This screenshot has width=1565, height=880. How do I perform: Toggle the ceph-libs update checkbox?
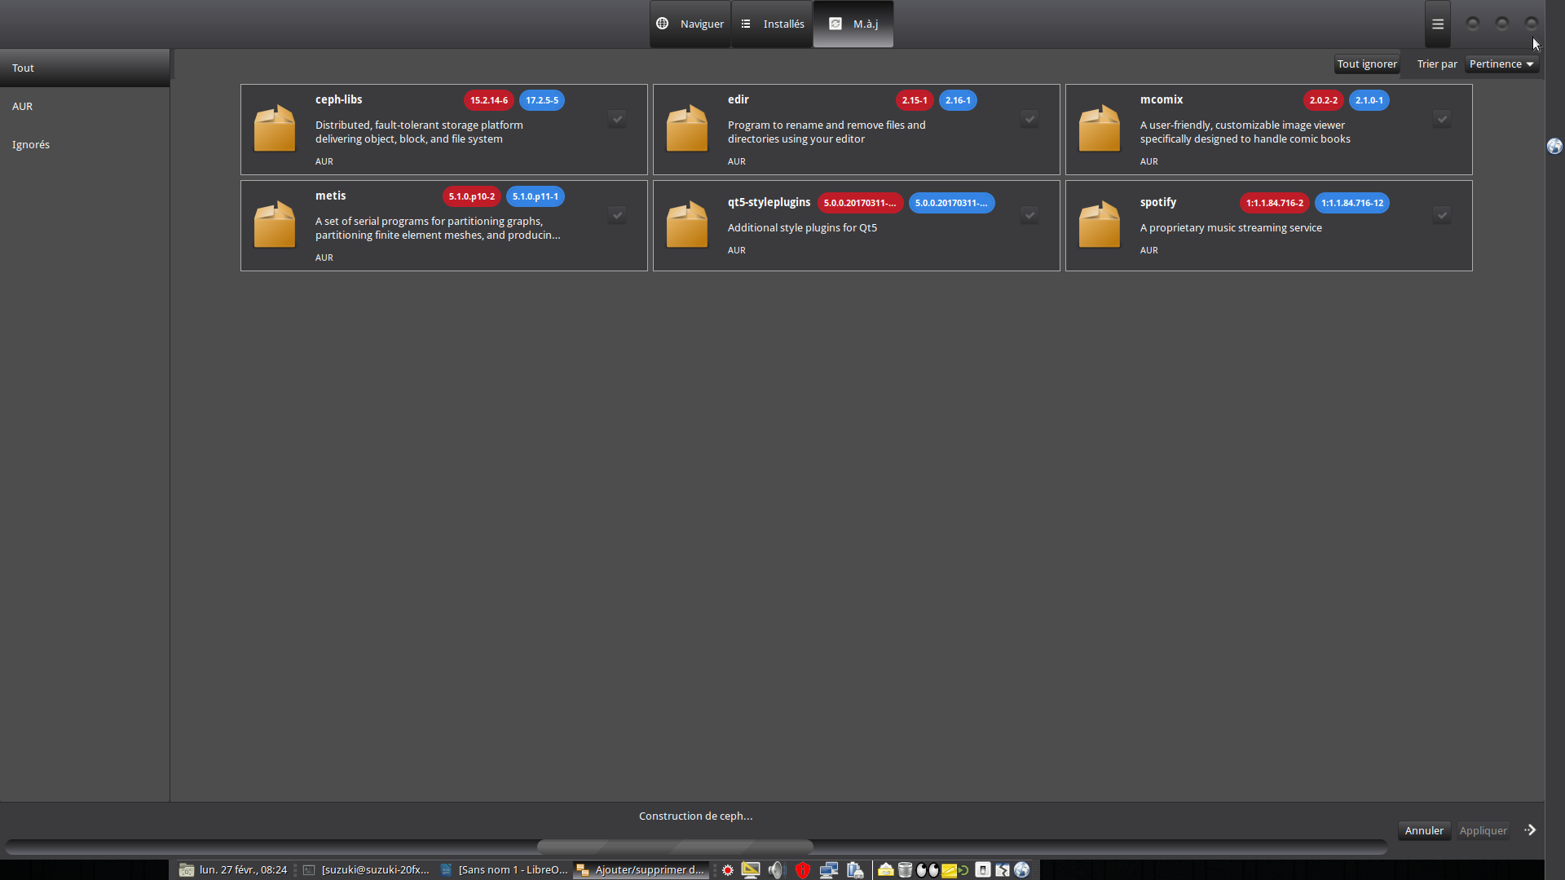click(617, 119)
